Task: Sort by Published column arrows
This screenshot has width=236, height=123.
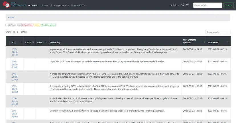Action: [x=228, y=43]
